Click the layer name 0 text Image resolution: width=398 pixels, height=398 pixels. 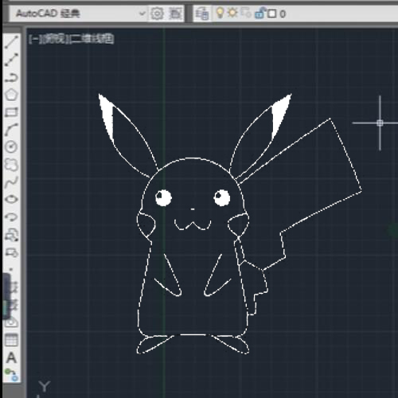(283, 14)
